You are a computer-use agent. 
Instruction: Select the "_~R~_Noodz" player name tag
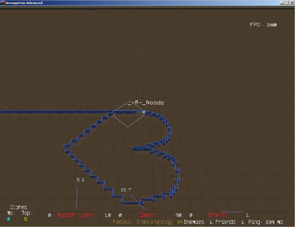coord(146,103)
